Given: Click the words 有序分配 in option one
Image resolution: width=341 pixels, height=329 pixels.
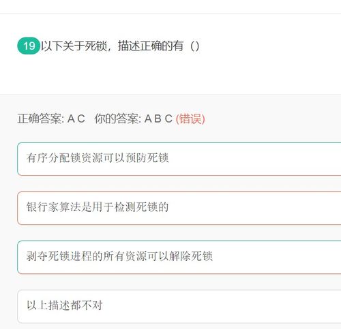Looking at the screenshot, I should point(48,158).
